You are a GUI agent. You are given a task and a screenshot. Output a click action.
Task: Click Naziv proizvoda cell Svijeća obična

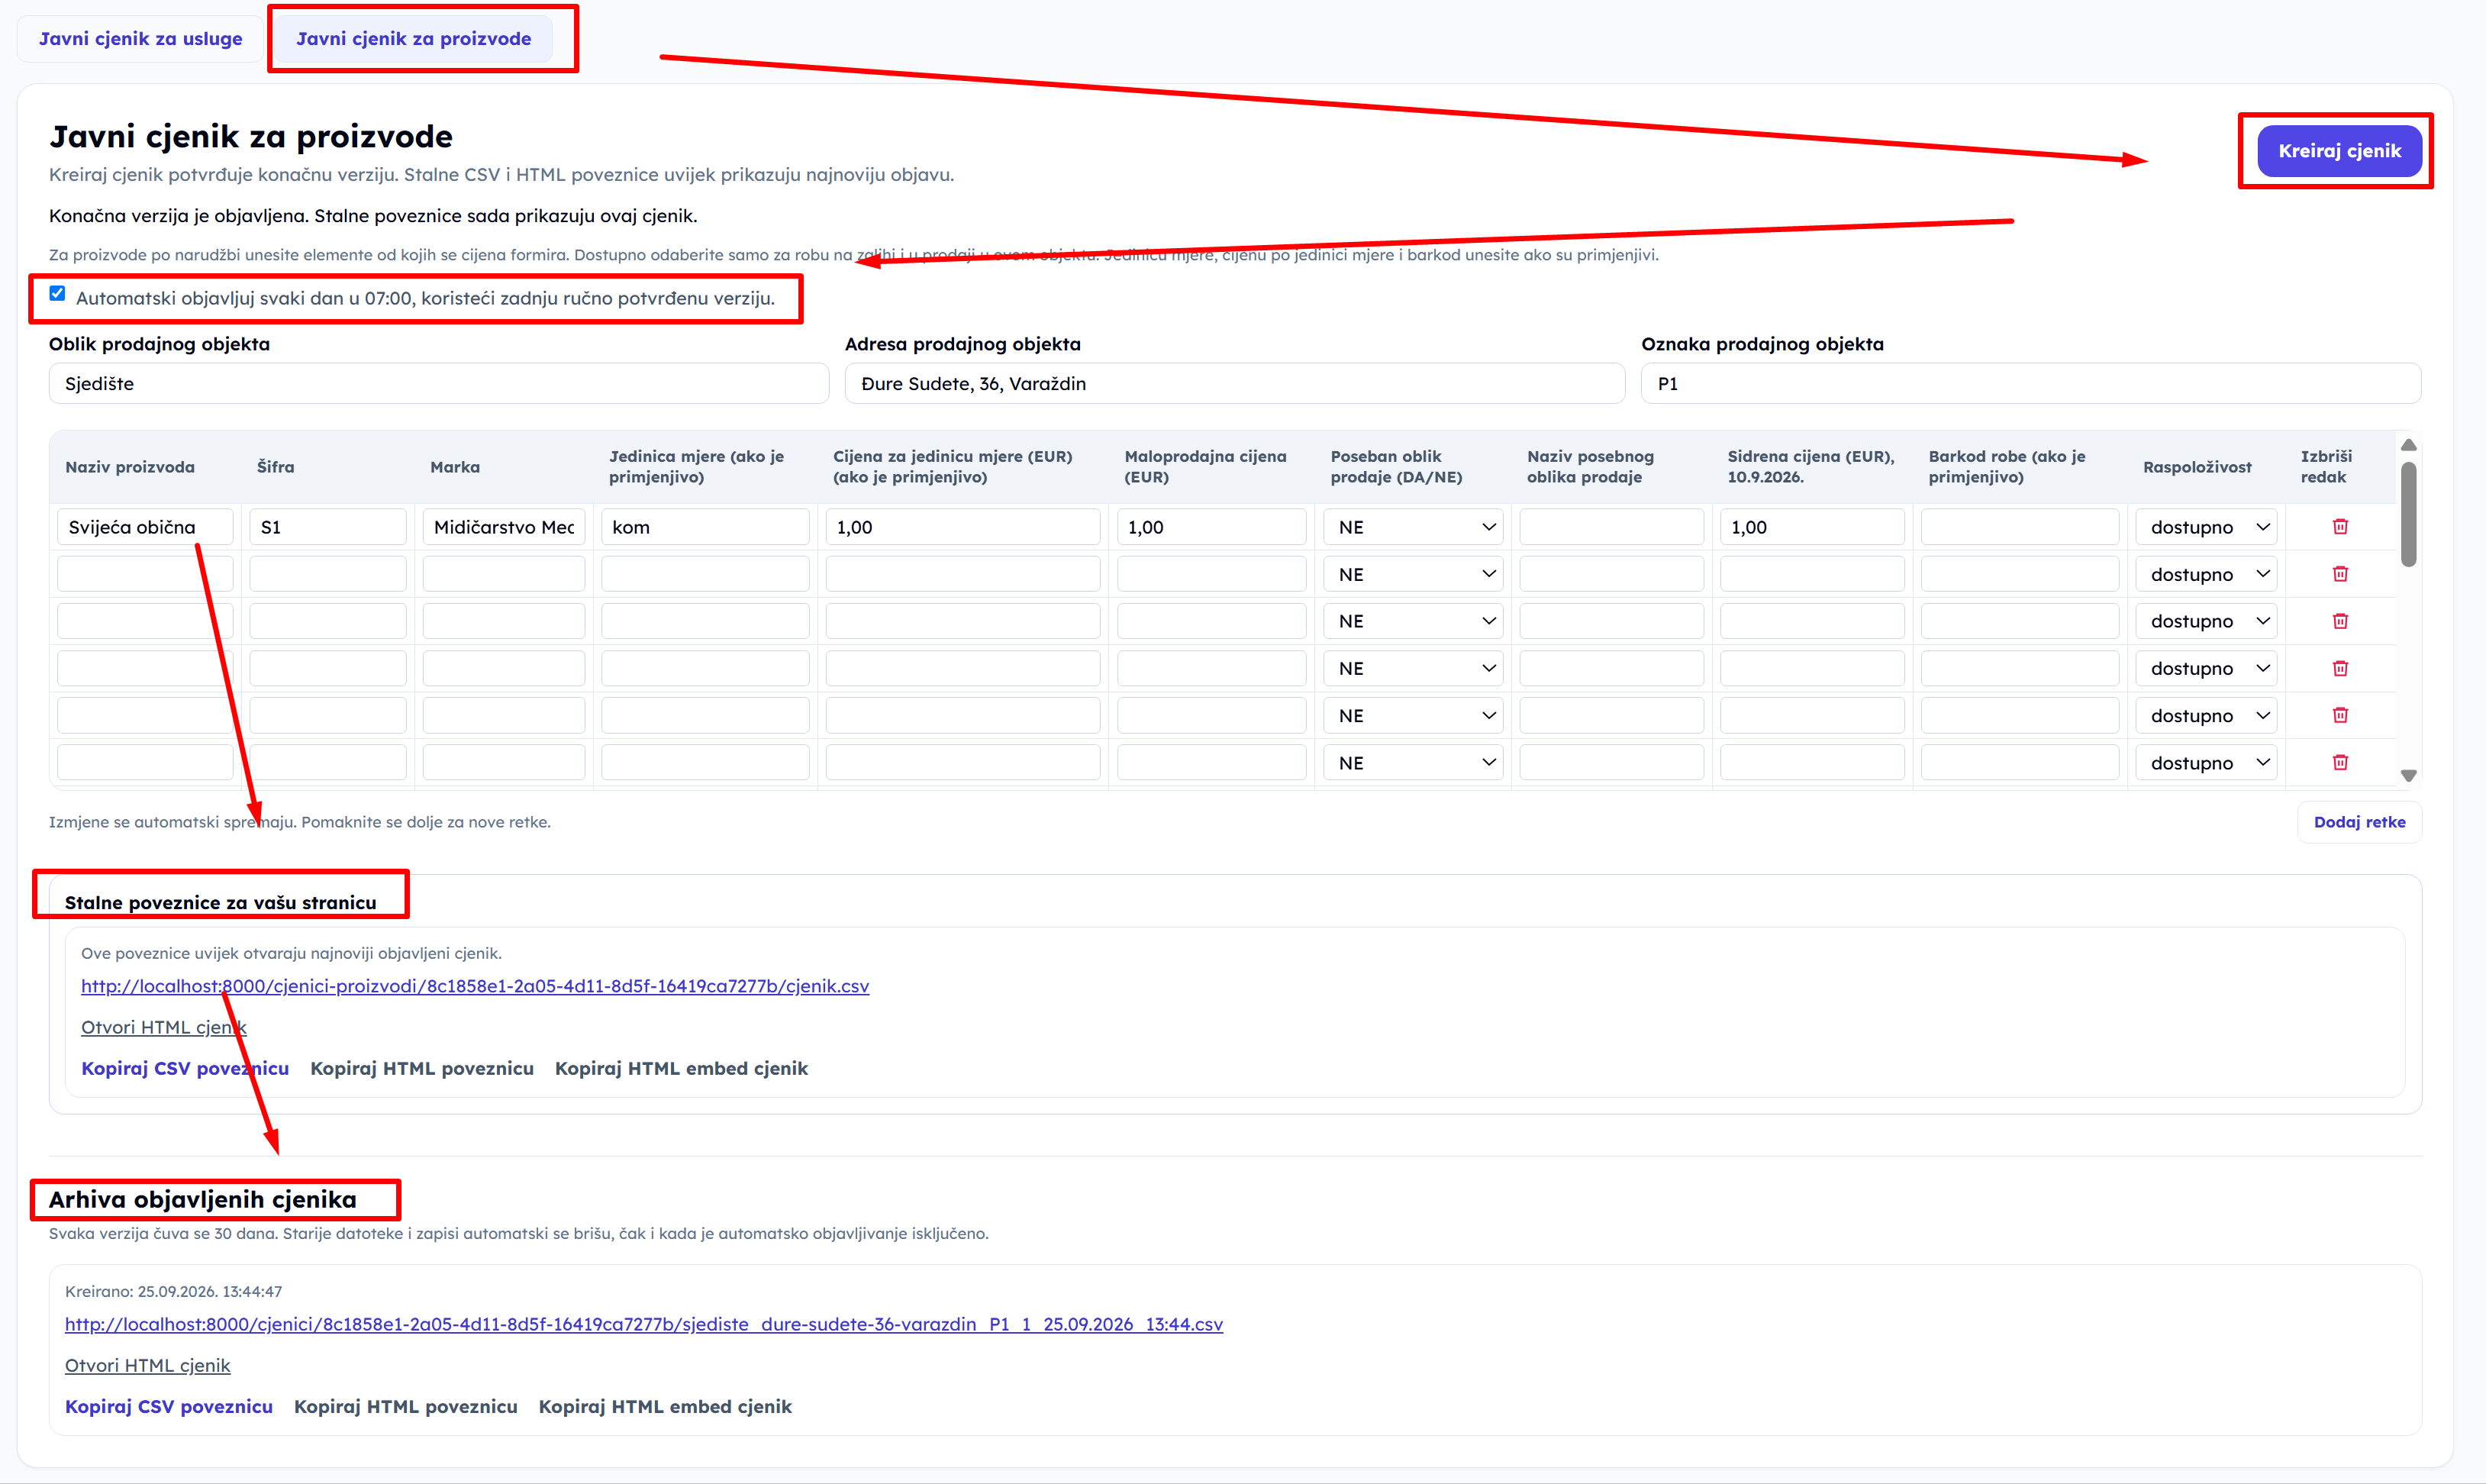146,527
